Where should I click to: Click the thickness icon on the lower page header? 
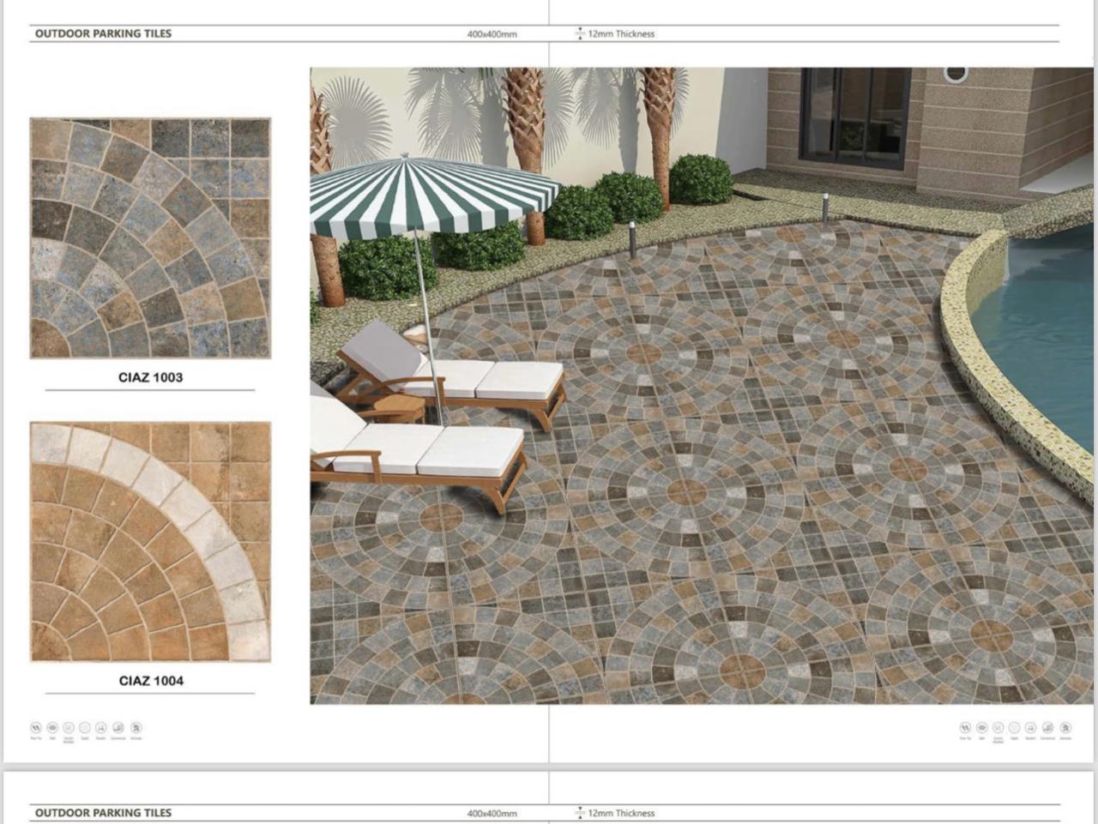click(x=580, y=813)
